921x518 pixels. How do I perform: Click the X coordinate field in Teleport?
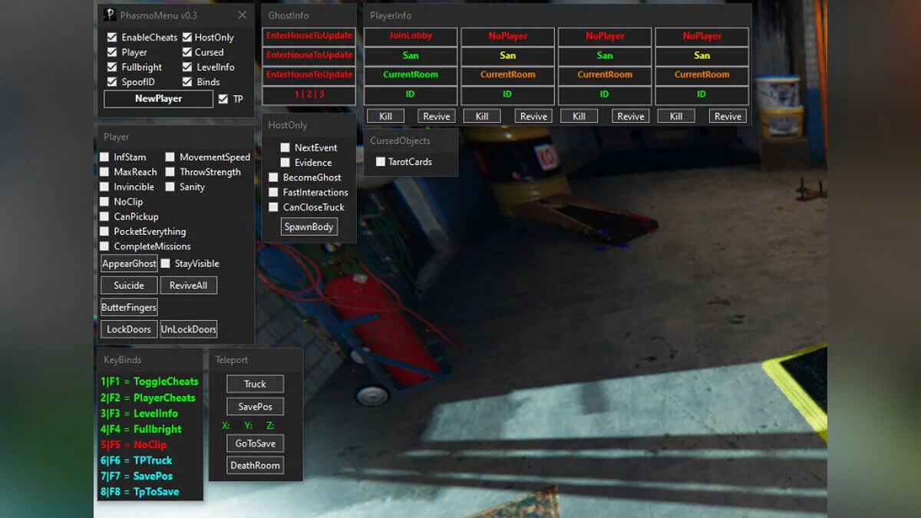pos(225,424)
